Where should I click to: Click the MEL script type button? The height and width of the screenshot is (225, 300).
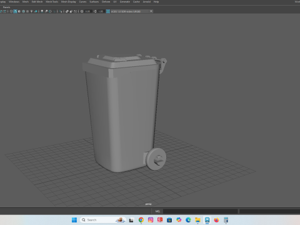(x=157, y=211)
